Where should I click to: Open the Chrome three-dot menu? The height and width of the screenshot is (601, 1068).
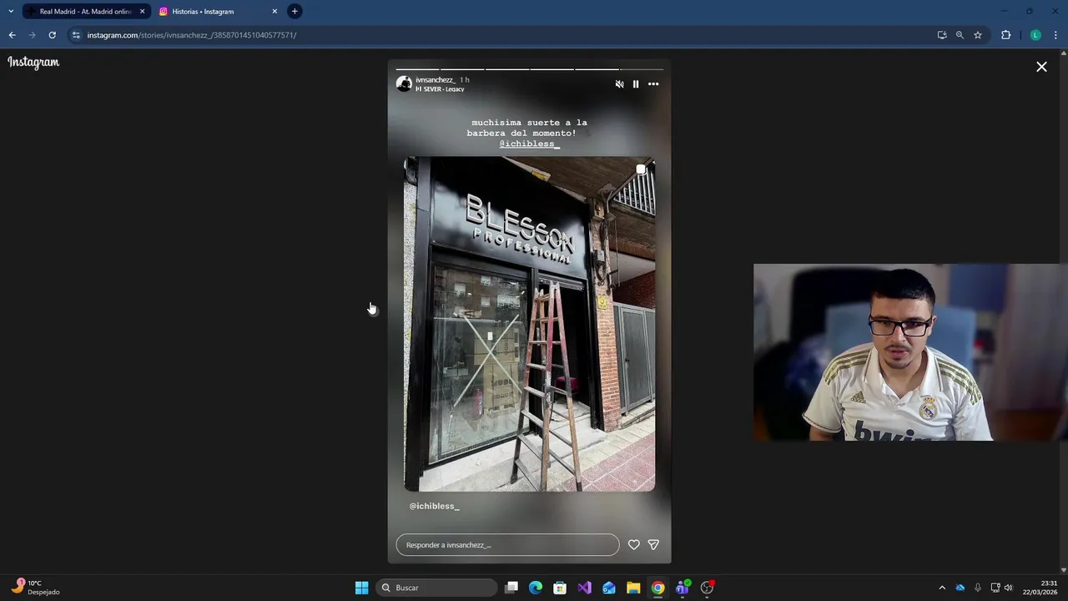click(1055, 35)
